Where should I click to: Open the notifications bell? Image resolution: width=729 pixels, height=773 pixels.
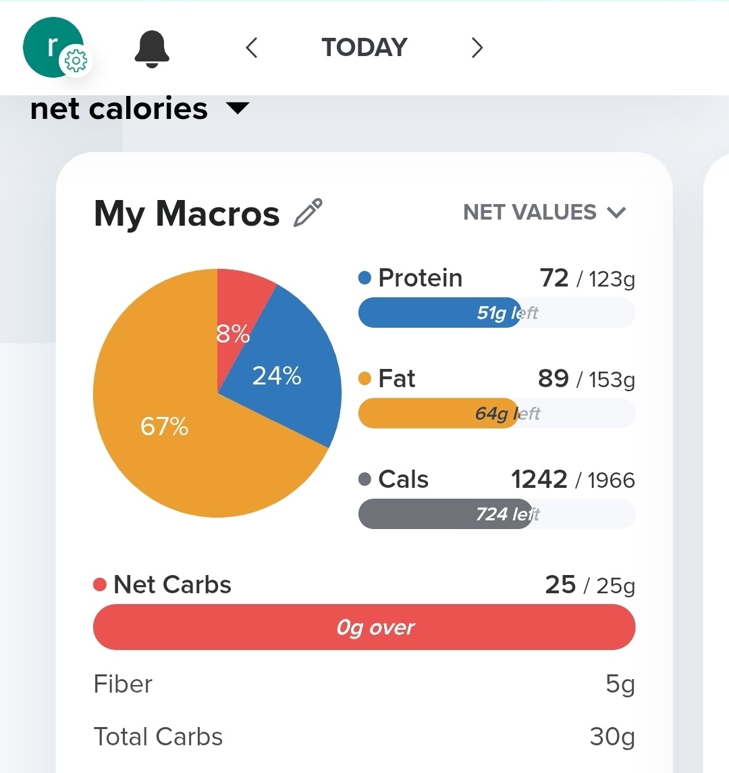pos(152,49)
